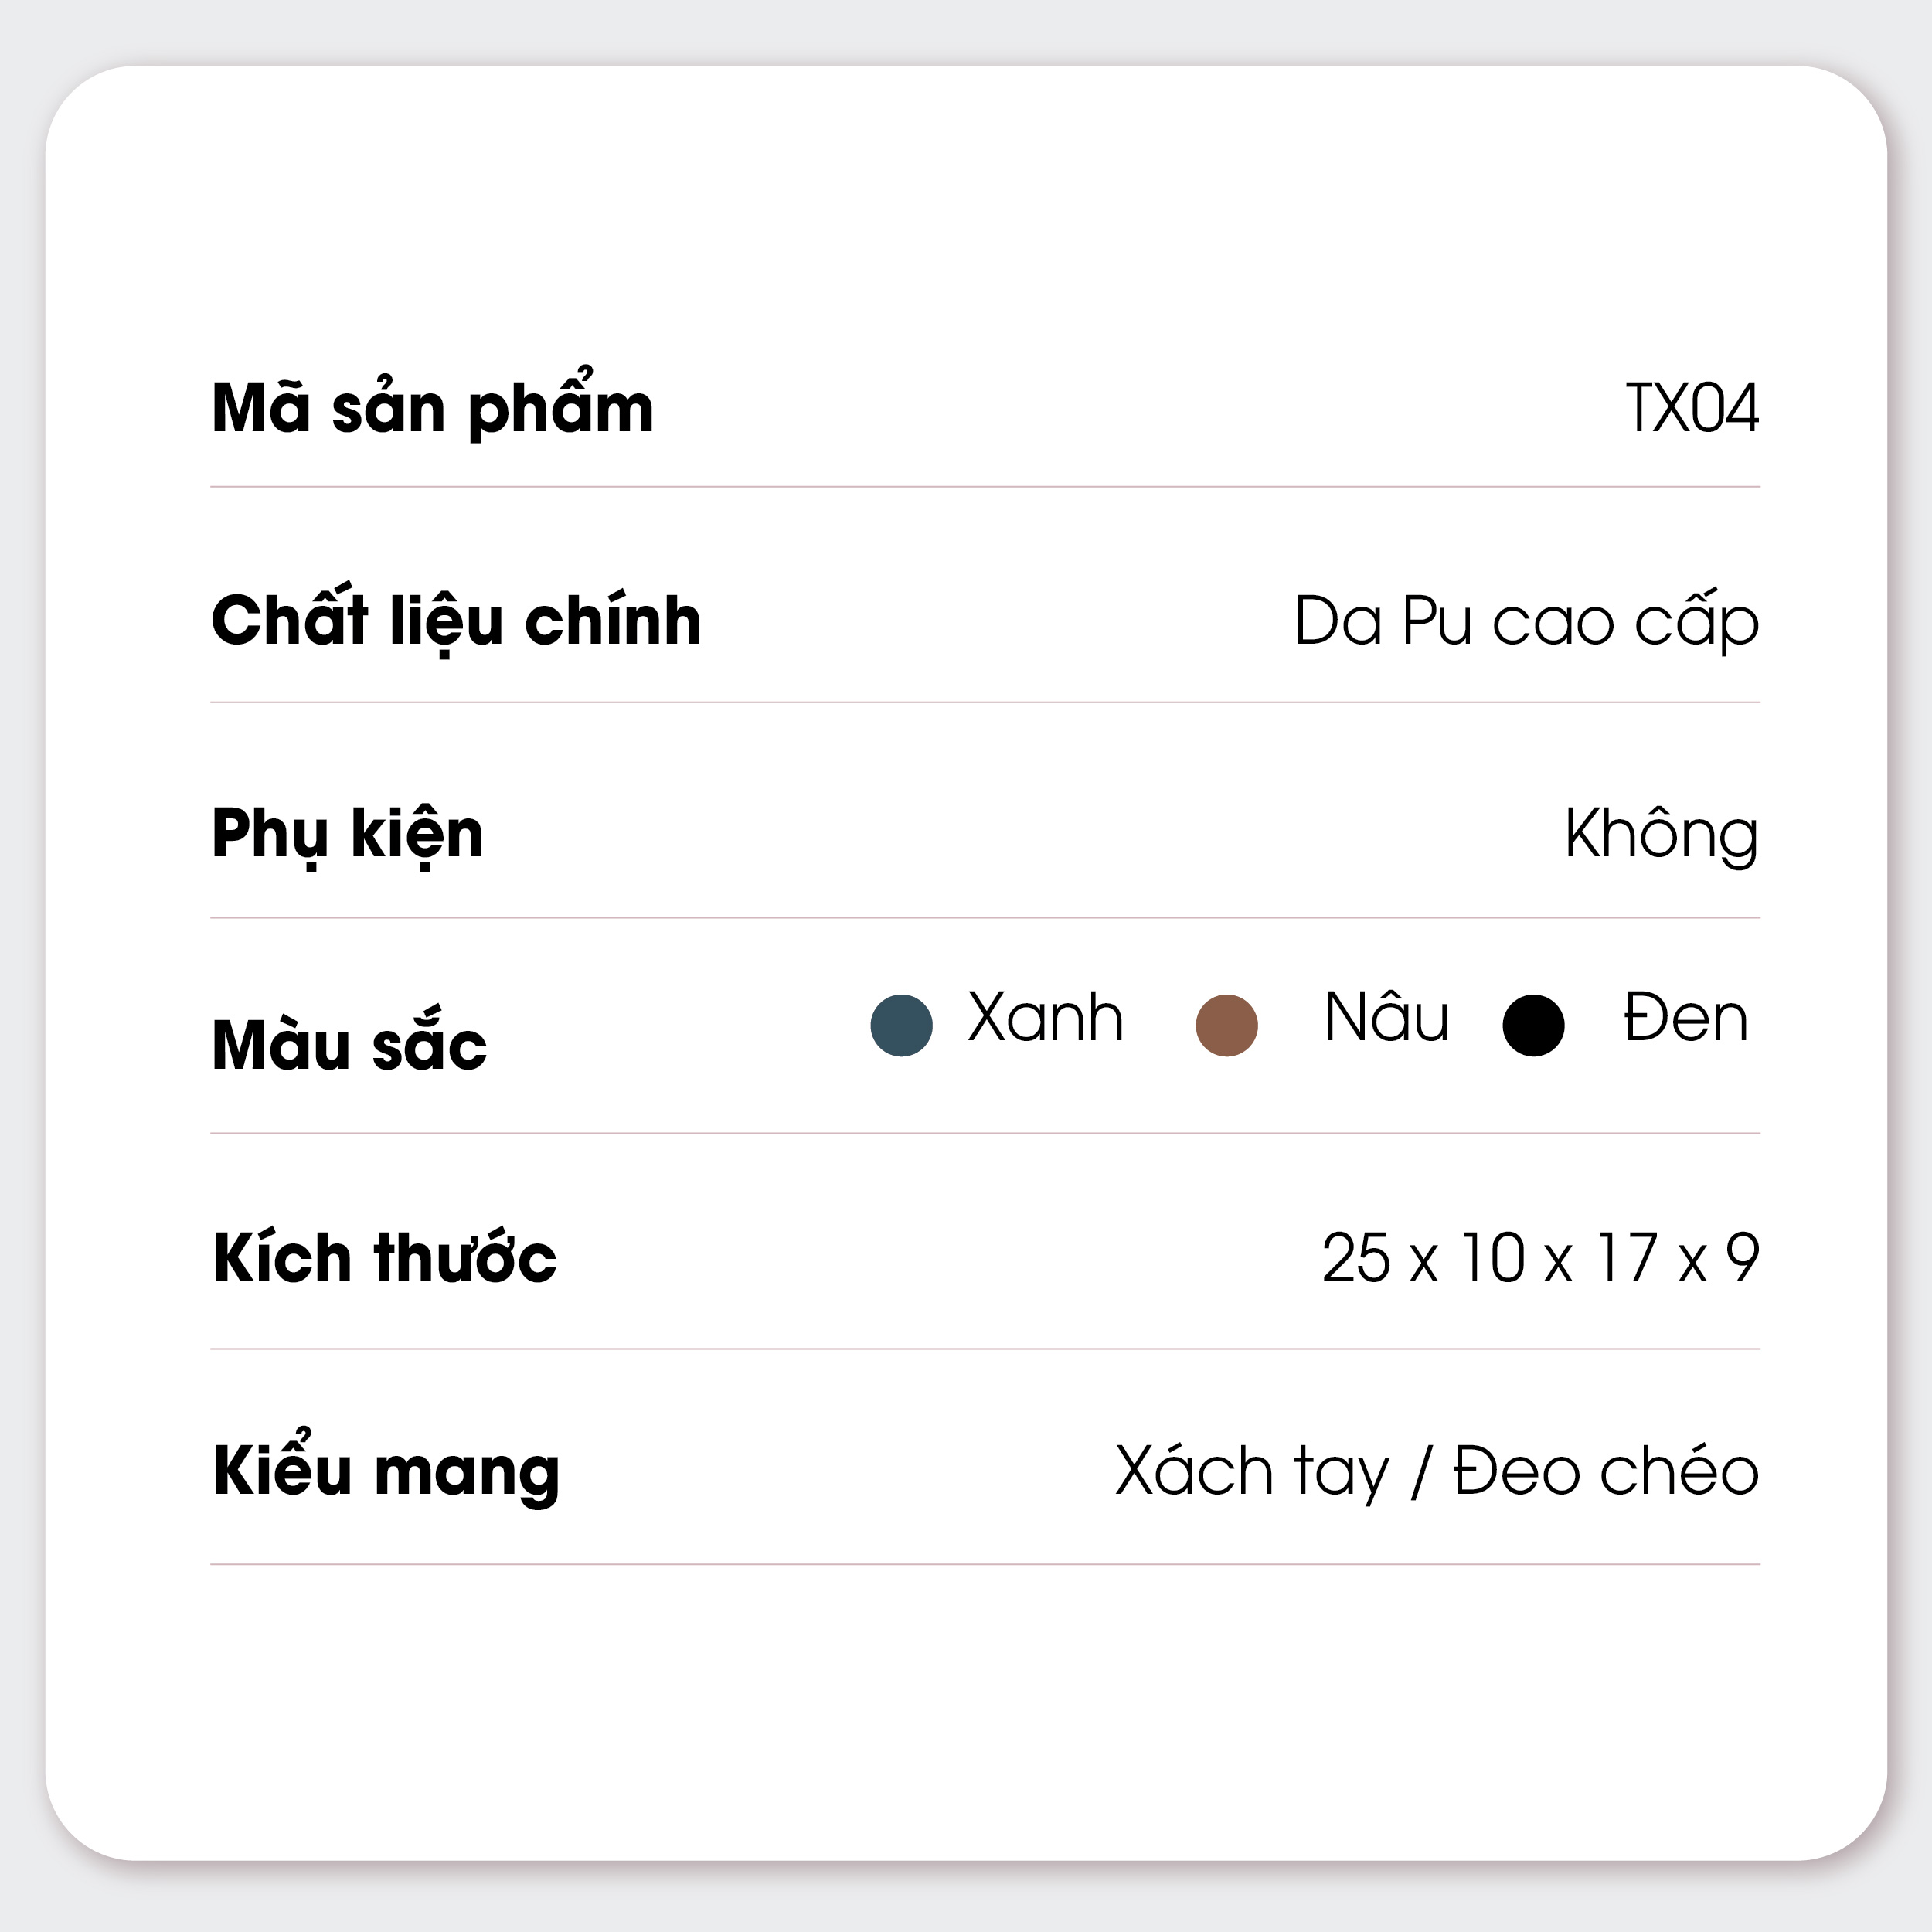Select the Da Pu cao cấp value
This screenshot has height=1932, width=1932.
tap(1526, 621)
